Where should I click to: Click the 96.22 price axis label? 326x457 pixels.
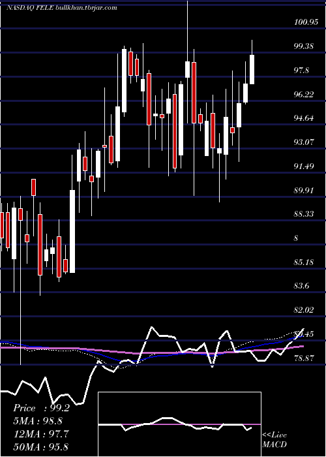tap(304, 94)
